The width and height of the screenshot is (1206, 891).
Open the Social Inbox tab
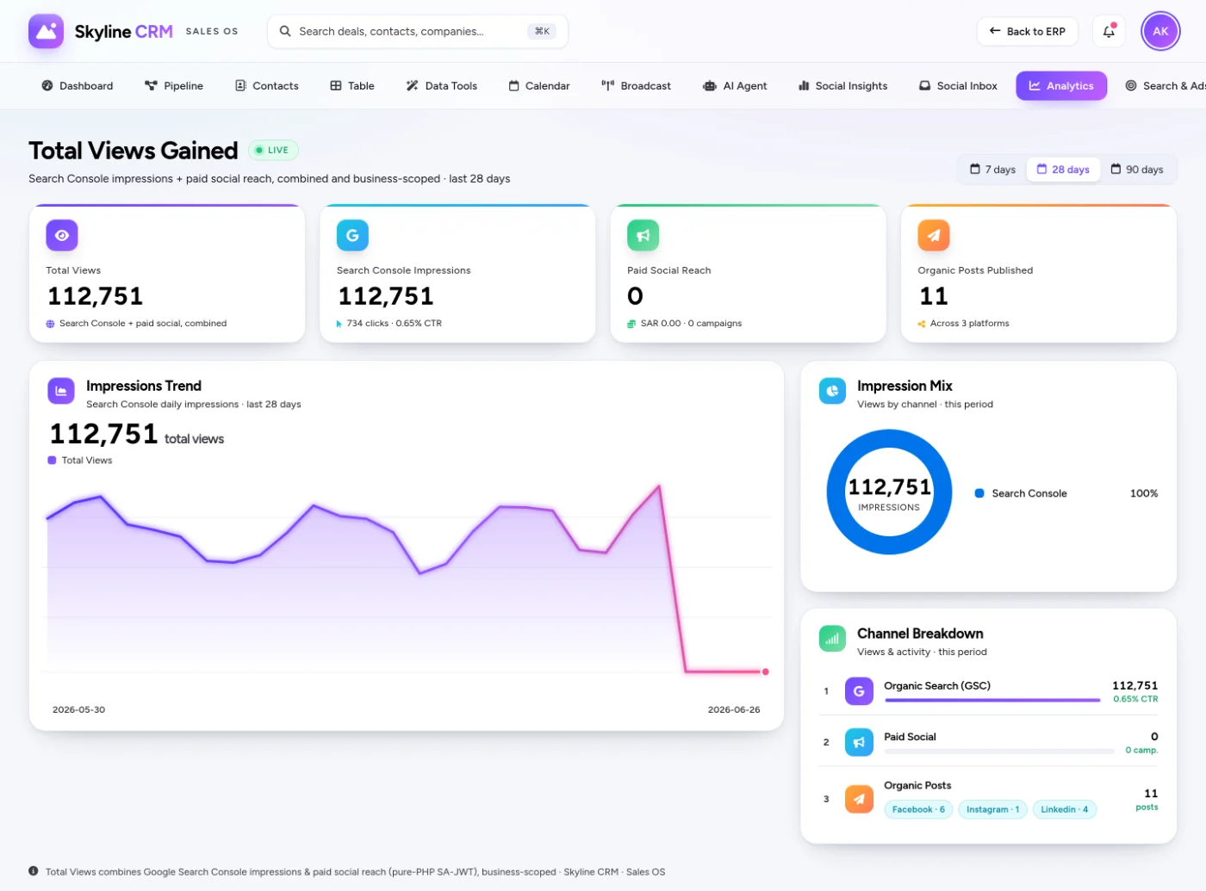958,86
